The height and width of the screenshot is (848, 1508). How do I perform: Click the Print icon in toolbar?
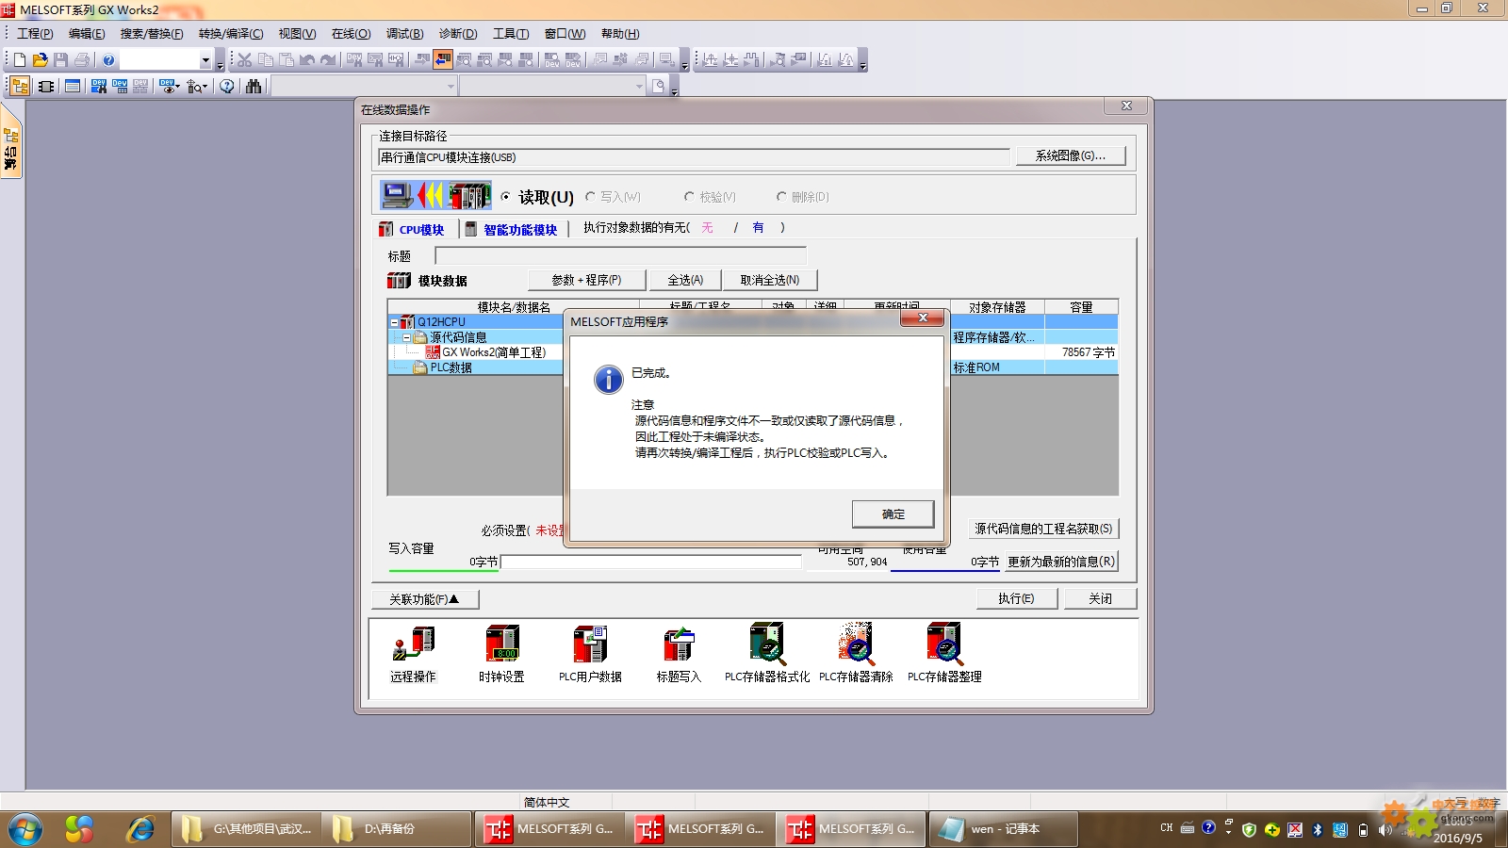click(x=82, y=60)
